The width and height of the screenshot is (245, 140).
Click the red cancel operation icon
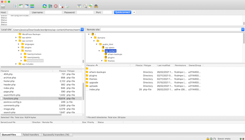[x=56, y=6]
